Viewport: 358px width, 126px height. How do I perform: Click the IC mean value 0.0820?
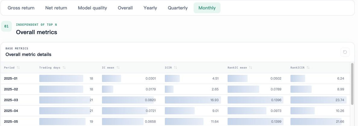pos(150,100)
